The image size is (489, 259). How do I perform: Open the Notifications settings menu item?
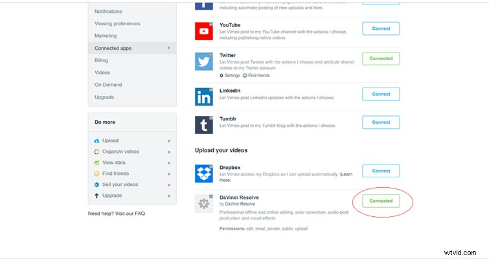tap(108, 12)
